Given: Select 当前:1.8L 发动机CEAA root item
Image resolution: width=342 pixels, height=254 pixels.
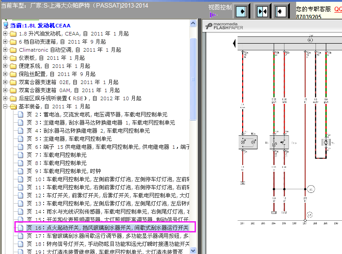Looking at the screenshot, I should point(40,26).
